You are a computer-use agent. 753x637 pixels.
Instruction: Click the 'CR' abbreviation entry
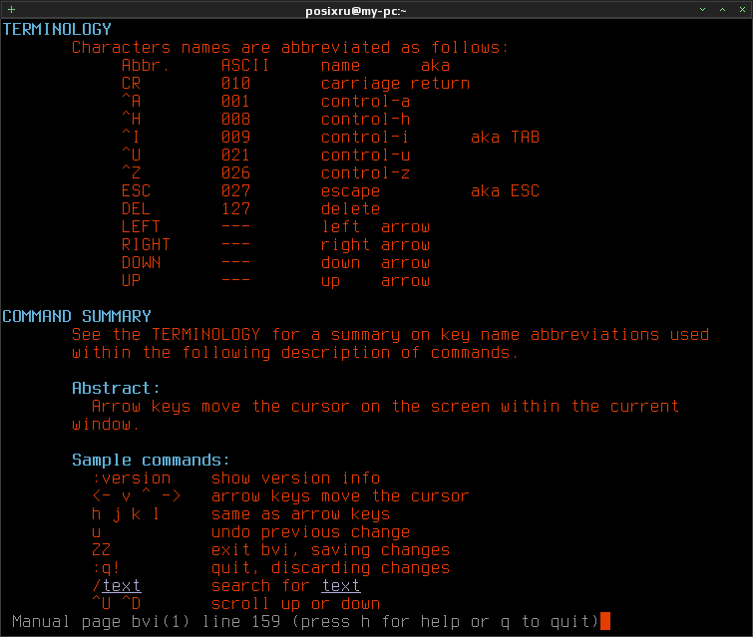click(131, 84)
